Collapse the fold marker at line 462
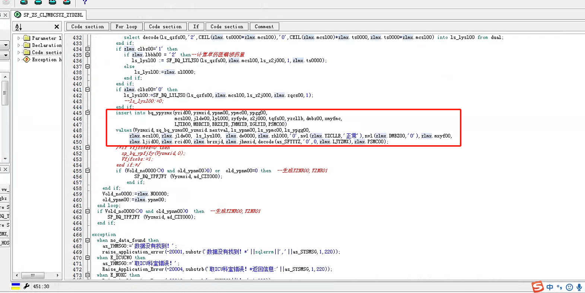 coord(88,211)
